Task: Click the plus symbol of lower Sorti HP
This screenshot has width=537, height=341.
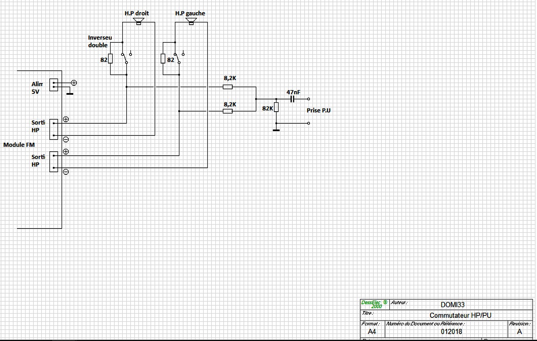Action: point(66,152)
